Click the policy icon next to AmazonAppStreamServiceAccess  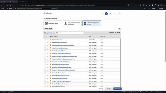pyautogui.click(x=51, y=84)
